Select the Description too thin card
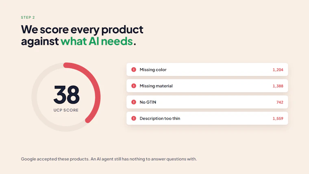The height and width of the screenshot is (174, 309). 207,118
